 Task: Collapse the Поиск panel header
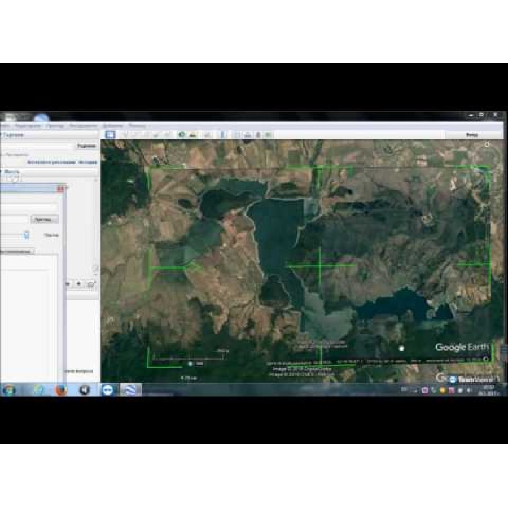tap(49, 135)
